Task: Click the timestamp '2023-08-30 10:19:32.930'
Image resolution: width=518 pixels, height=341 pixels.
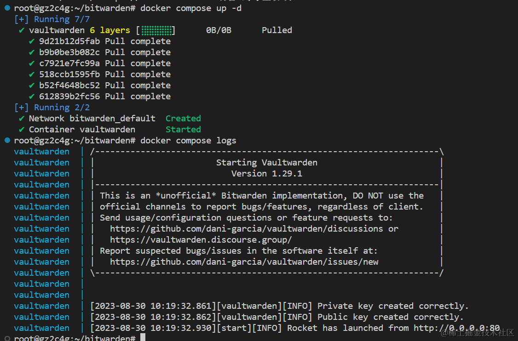Action: (x=153, y=328)
